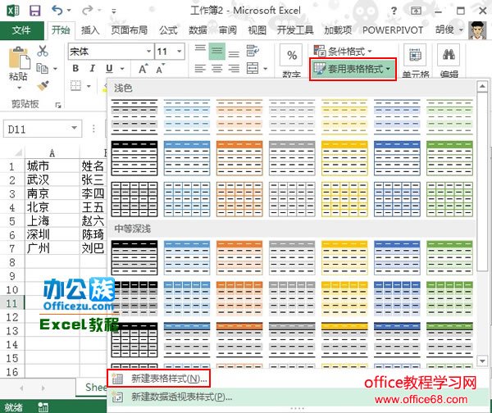This screenshot has height=413, width=492.
Task: Click the Wrap Text icon
Action: [253, 51]
